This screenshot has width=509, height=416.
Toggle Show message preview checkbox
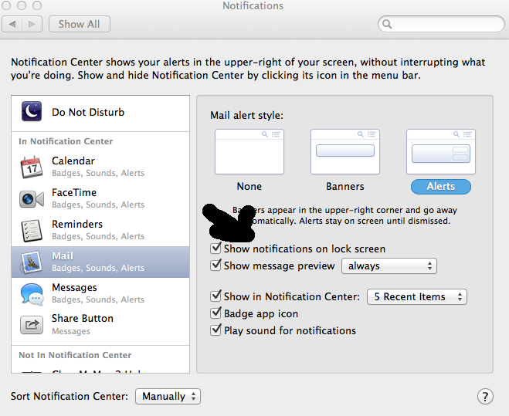[x=215, y=265]
